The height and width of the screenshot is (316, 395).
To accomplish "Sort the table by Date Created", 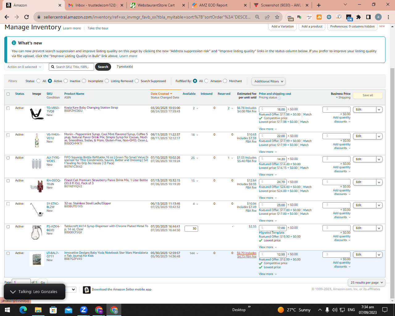I will click(161, 94).
